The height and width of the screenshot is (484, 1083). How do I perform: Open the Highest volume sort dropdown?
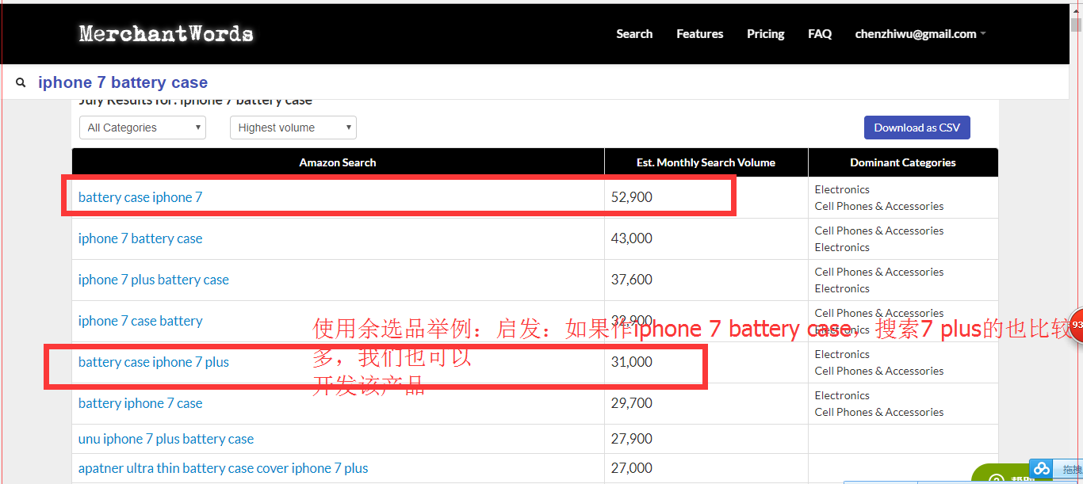[293, 128]
